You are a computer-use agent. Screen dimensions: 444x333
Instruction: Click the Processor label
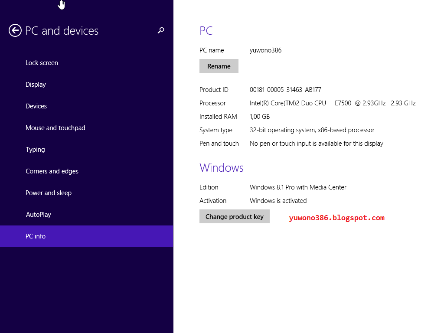[212, 103]
